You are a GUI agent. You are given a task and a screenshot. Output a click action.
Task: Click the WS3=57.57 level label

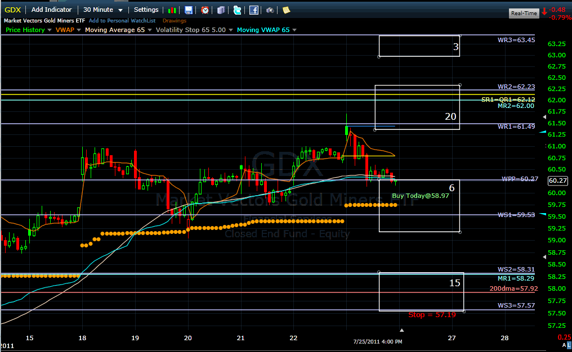(516, 305)
